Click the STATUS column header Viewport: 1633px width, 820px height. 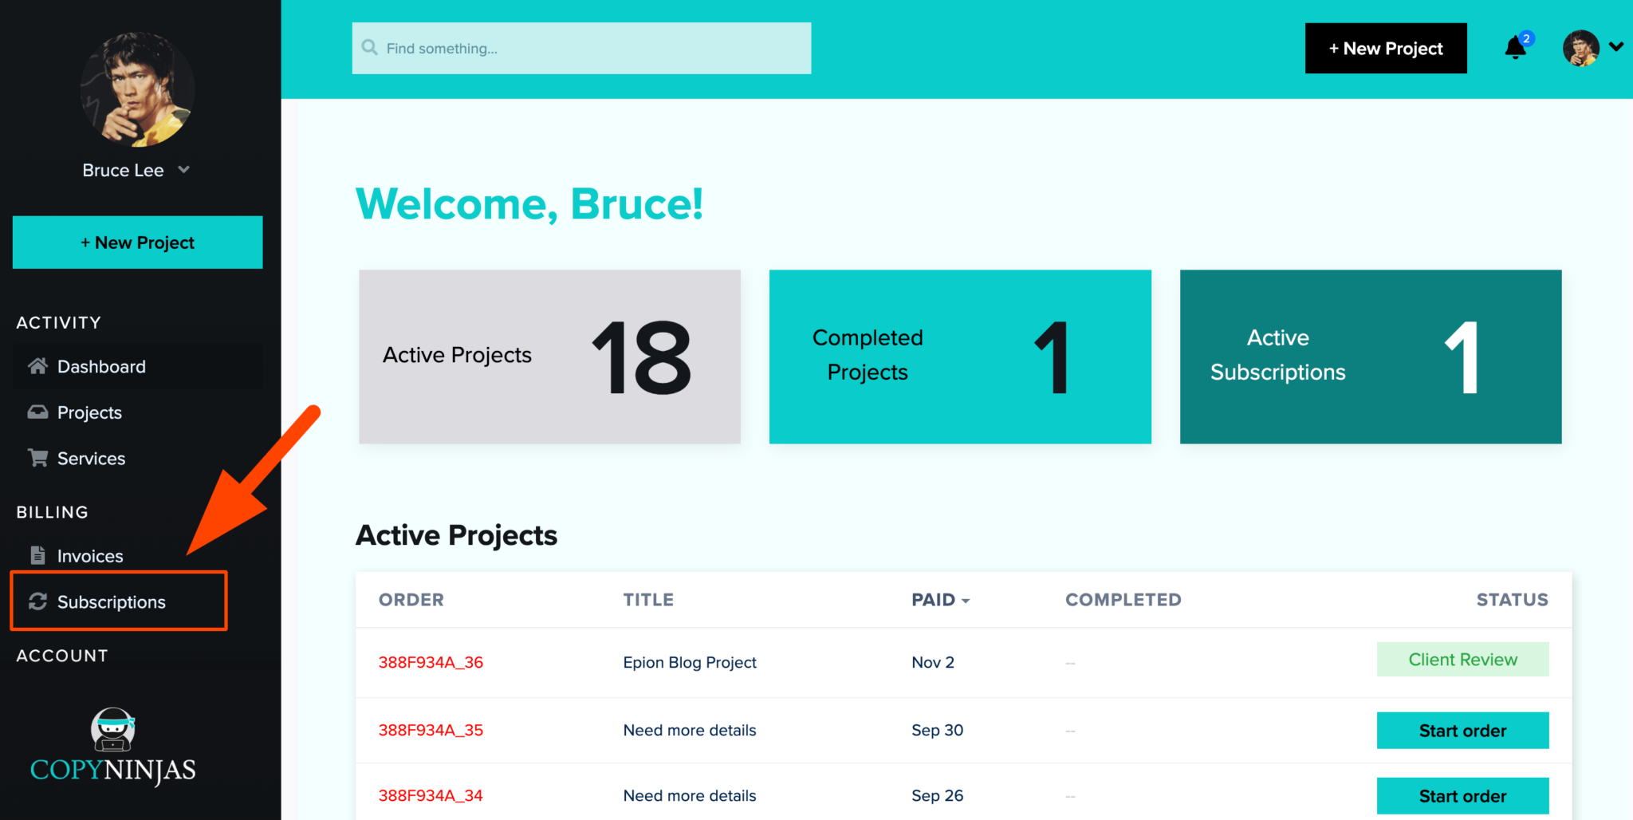click(x=1512, y=600)
